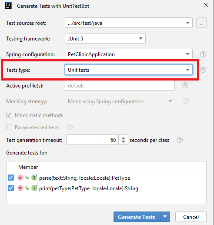This screenshot has width=214, height=225.
Task: Open the Spring configuration PetClinicApplication dropdown
Action: (129, 54)
